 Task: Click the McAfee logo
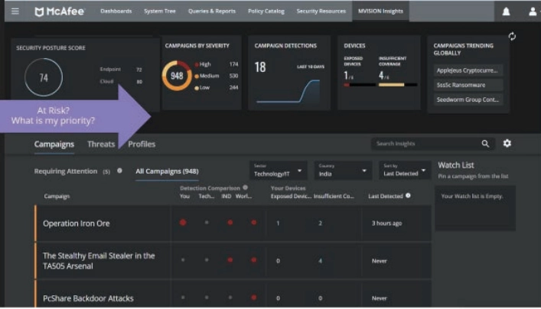[60, 11]
